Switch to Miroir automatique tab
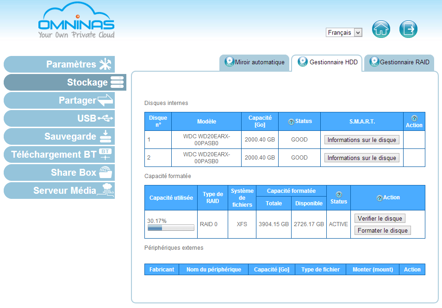This screenshot has width=442, height=308. [x=254, y=62]
